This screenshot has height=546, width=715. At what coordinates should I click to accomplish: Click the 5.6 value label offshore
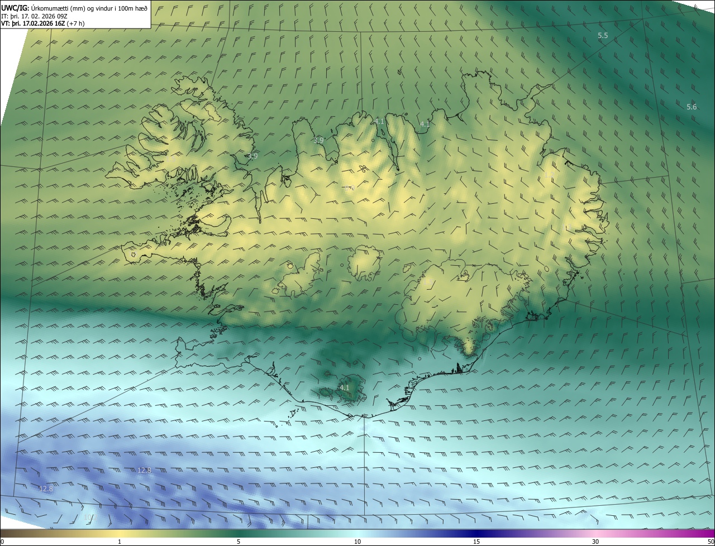tap(692, 107)
